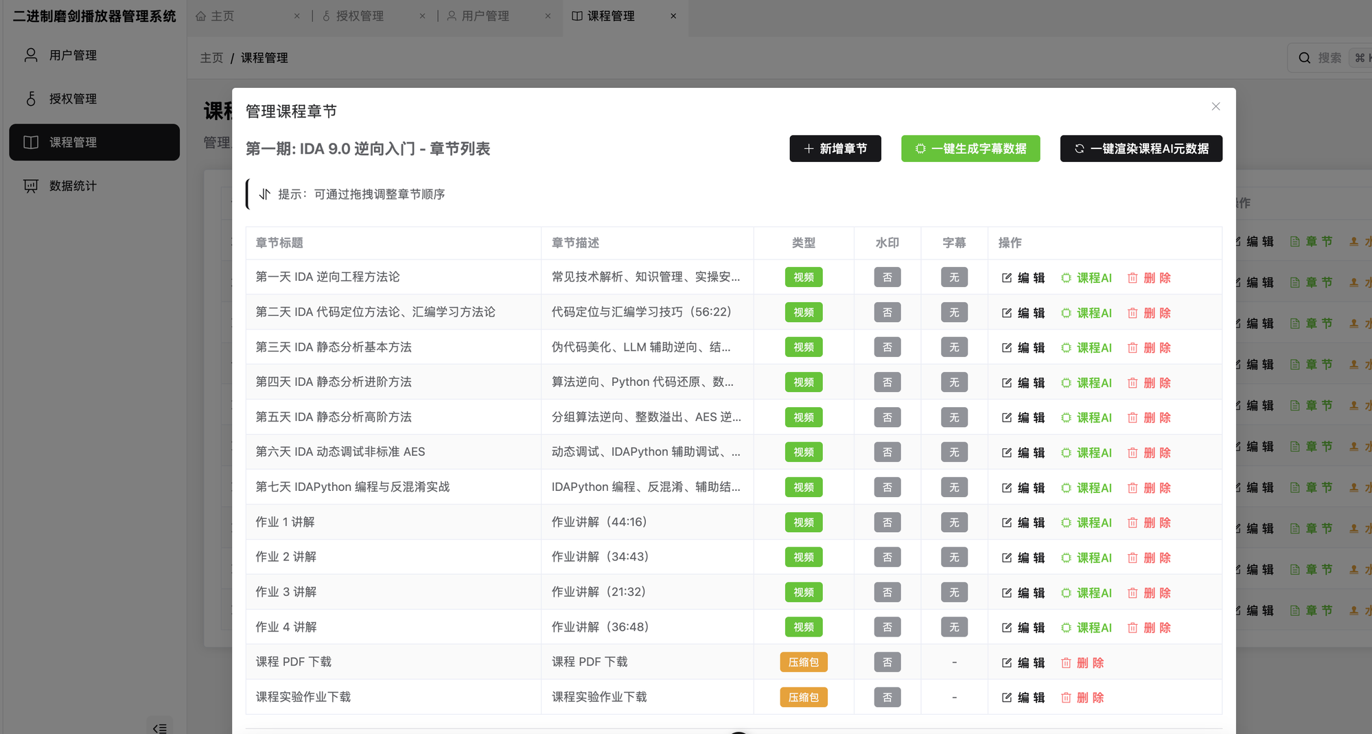1372x734 pixels.
Task: Click the trash icon for 作业 2 讲解
Action: pos(1132,558)
